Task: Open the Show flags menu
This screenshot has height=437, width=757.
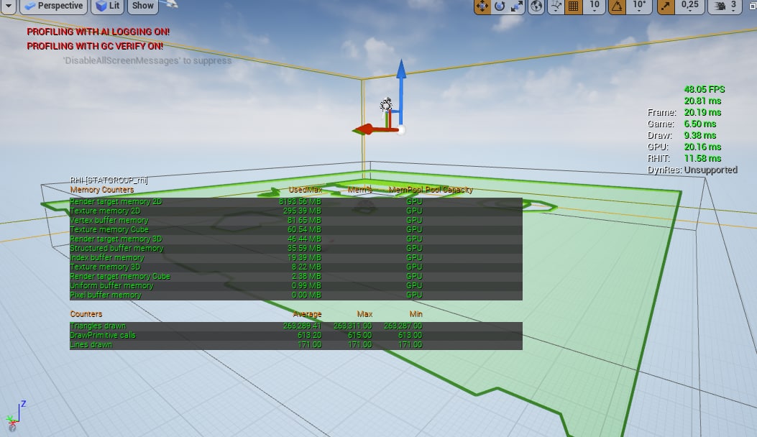Action: [x=143, y=6]
